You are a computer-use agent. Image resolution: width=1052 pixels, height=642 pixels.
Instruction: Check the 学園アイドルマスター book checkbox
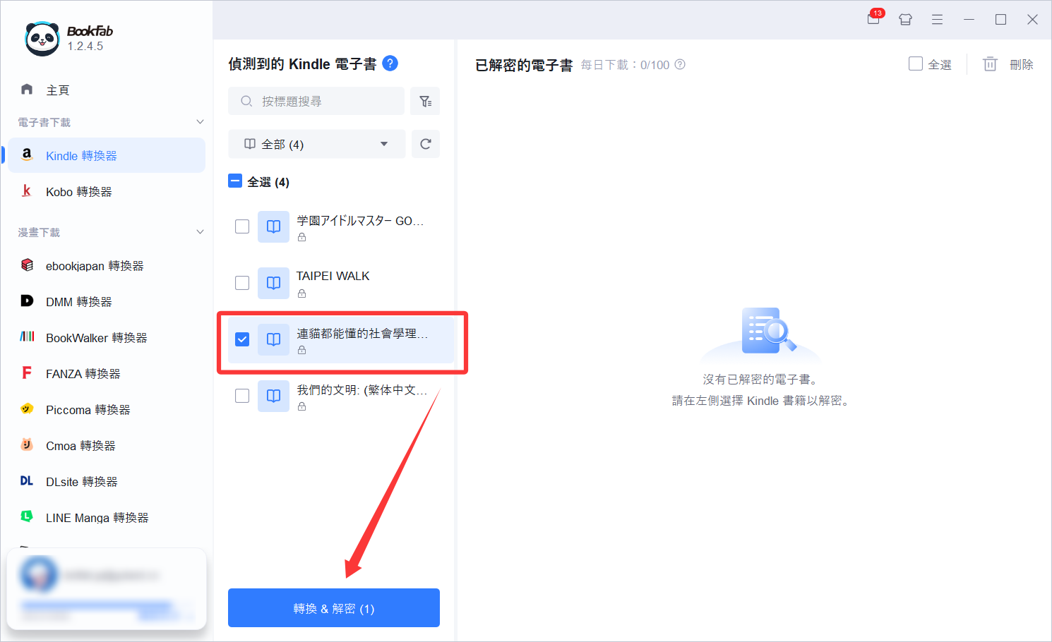click(242, 226)
